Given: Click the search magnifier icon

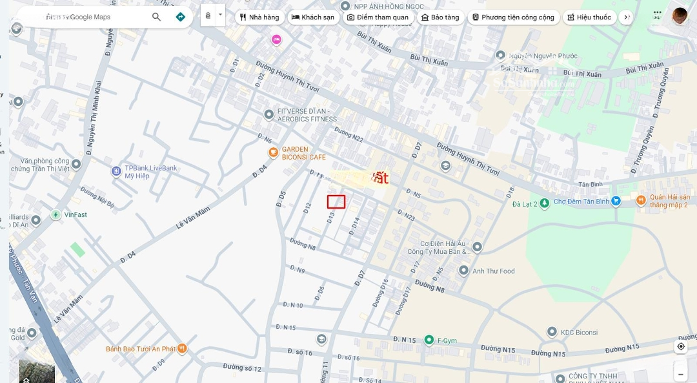Looking at the screenshot, I should tap(156, 17).
